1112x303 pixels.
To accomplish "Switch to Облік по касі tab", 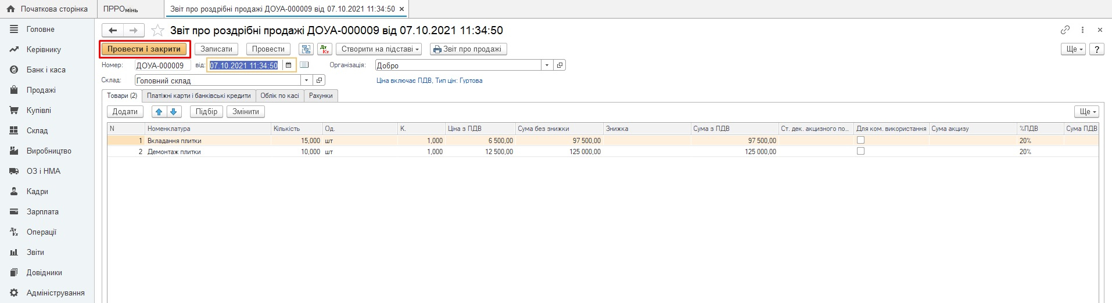I will tap(279, 96).
